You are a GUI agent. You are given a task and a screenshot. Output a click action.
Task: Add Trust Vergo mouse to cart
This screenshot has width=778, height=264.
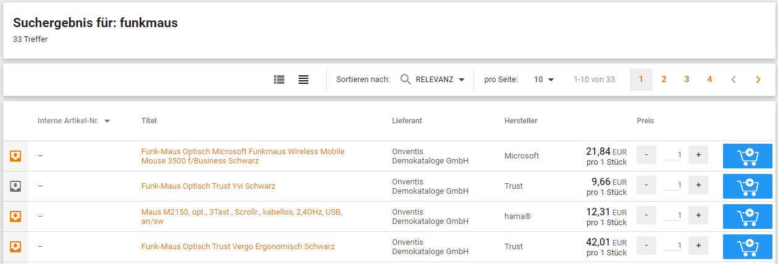click(x=747, y=247)
